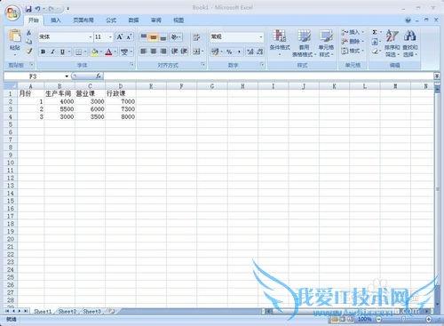Screen dimensions: 444x326
Task: Open Format as Table gallery
Action: pos(304,44)
